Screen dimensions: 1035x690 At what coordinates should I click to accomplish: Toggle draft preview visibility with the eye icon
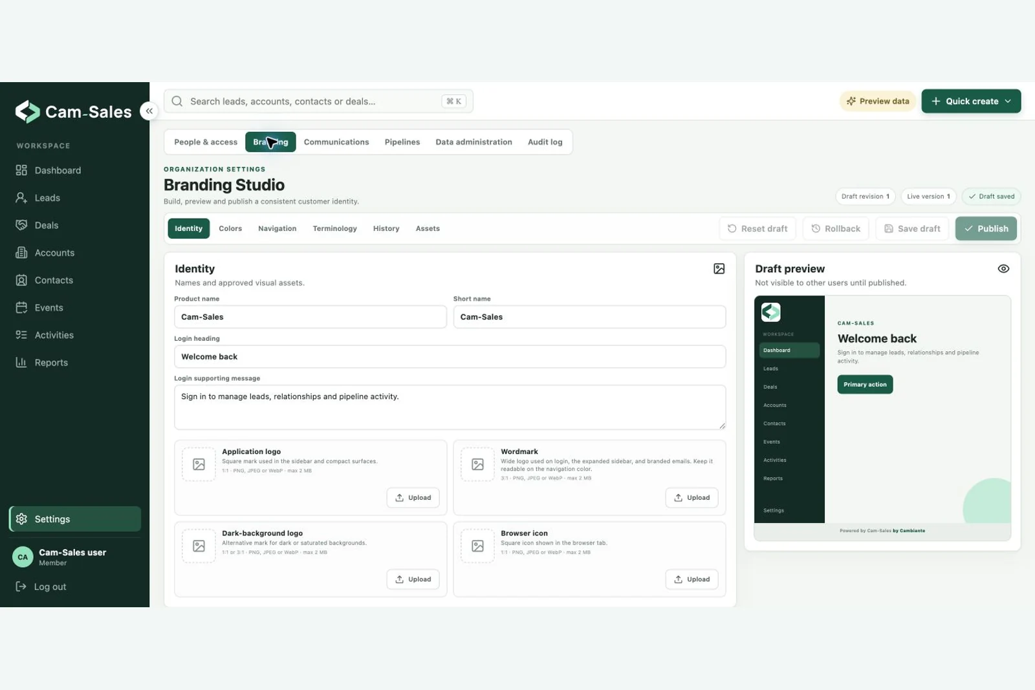pyautogui.click(x=1003, y=268)
